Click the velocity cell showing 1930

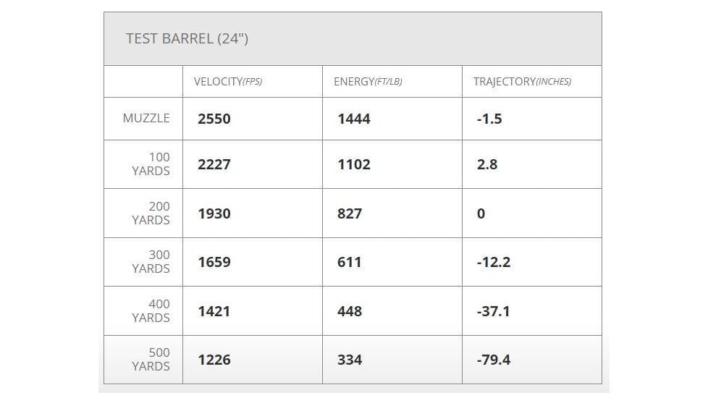214,213
